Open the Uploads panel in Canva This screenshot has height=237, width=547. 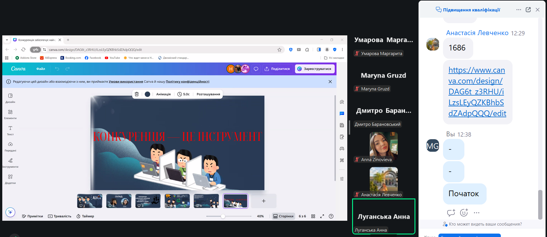point(10,147)
